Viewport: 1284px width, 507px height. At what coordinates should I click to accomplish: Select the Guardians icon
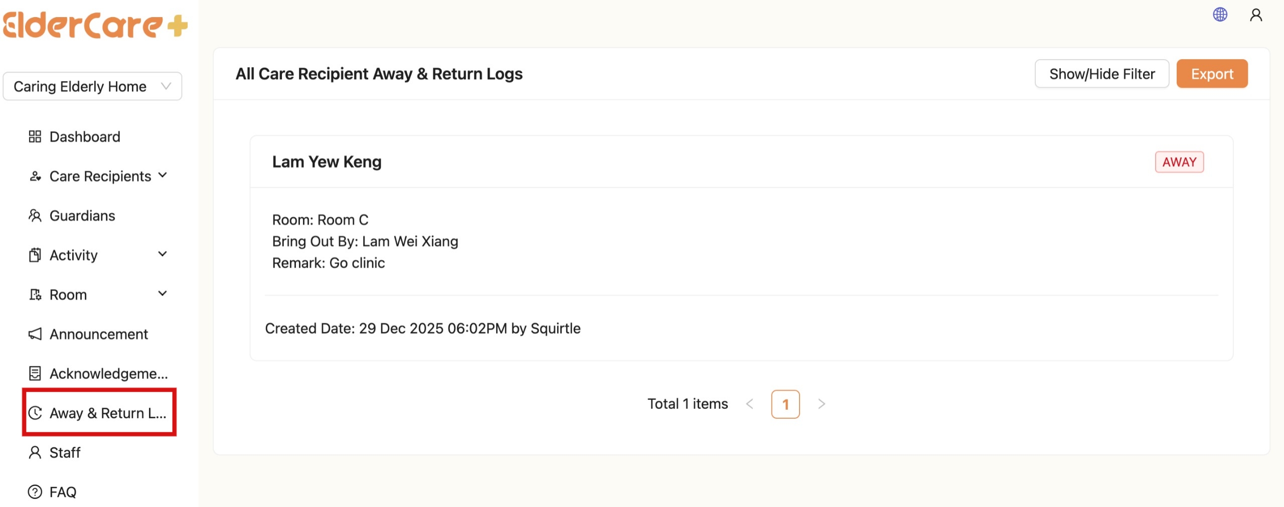click(x=35, y=215)
